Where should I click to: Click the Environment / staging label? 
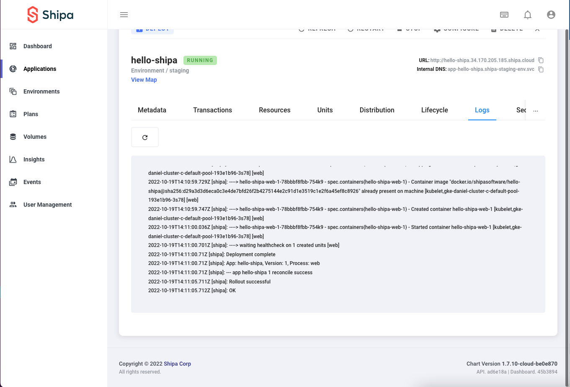[160, 70]
